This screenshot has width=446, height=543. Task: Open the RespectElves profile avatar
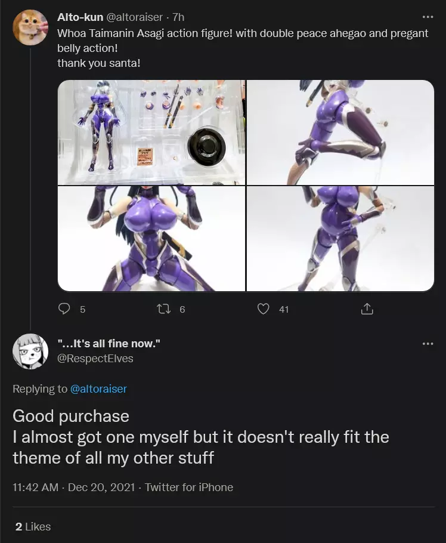tap(30, 351)
